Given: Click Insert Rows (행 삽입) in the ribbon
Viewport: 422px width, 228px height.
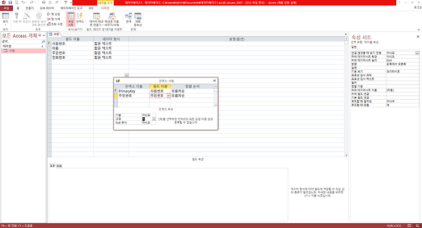Looking at the screenshot, I should click(x=53, y=14).
